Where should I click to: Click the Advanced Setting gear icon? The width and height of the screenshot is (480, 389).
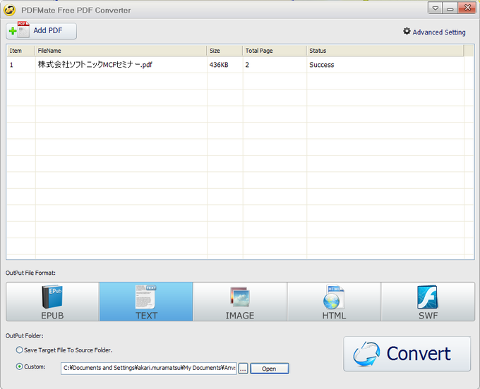click(x=407, y=31)
